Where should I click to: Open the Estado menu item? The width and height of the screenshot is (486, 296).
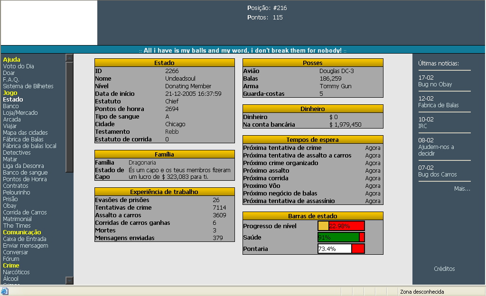13,100
